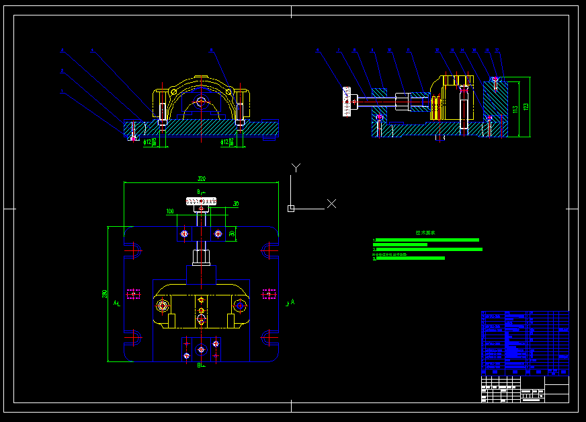Select the 123 vertical dimension in the section view
The width and height of the screenshot is (586, 422).
[x=526, y=107]
